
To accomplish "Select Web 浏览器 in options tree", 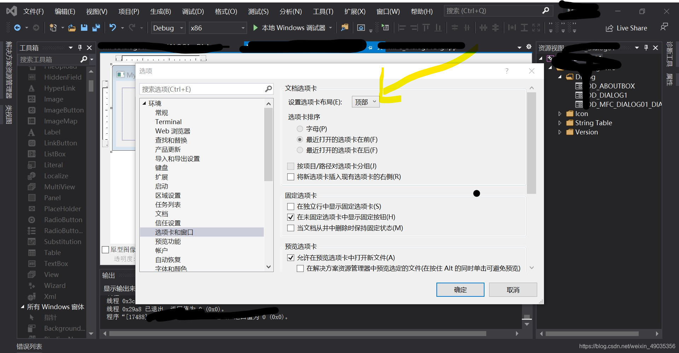I will (173, 131).
